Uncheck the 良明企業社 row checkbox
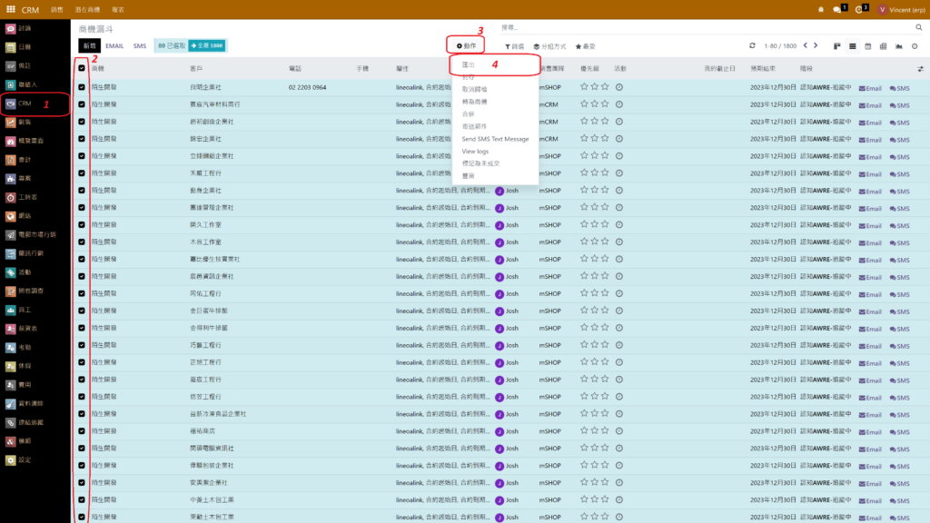 82,88
